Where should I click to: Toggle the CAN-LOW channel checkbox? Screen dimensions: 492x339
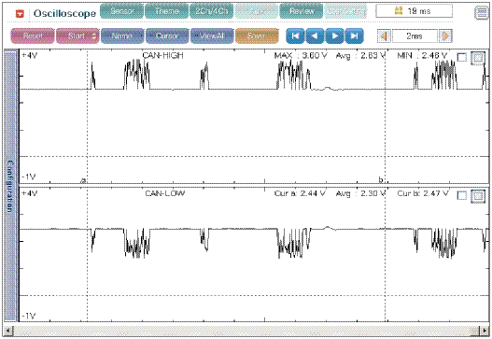click(x=462, y=195)
